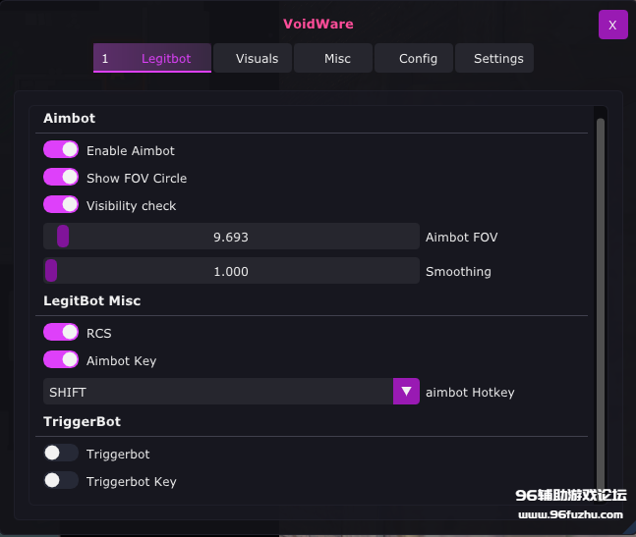Close the VoidWare window with X
Viewport: 636px width, 537px height.
pyautogui.click(x=612, y=26)
